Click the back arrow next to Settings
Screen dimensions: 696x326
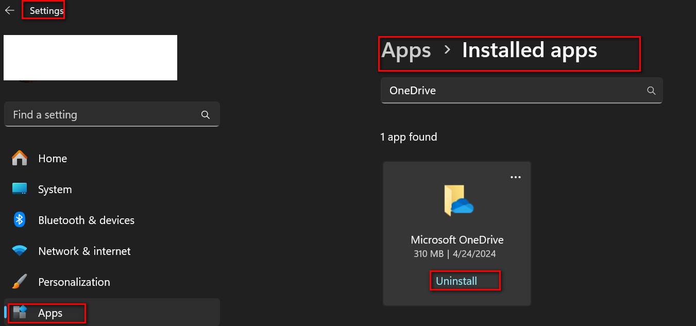pos(10,10)
